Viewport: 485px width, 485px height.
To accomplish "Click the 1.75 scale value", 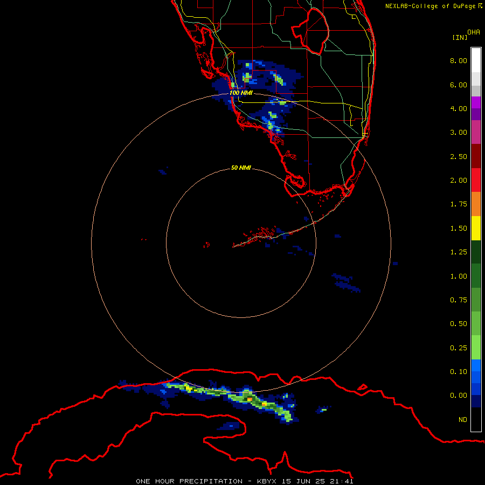I will pyautogui.click(x=459, y=204).
